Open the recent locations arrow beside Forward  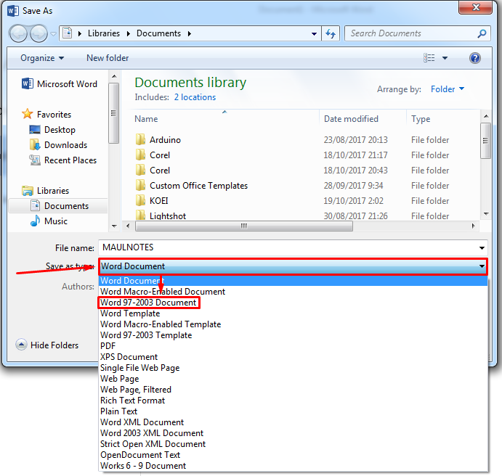tap(54, 33)
